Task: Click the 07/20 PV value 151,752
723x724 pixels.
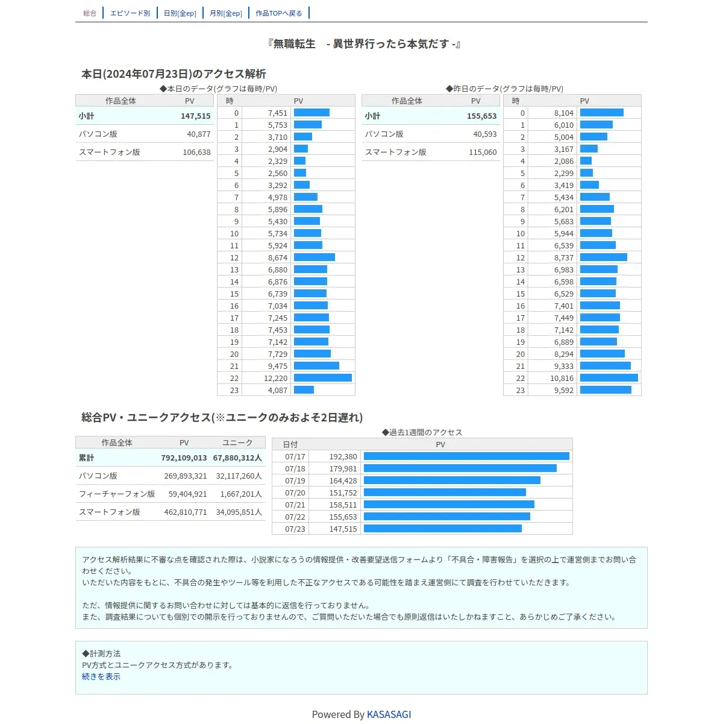Action: [343, 493]
